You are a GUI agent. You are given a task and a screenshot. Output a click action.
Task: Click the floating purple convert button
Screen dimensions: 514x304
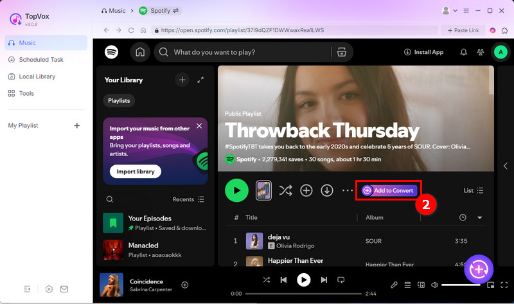(479, 269)
